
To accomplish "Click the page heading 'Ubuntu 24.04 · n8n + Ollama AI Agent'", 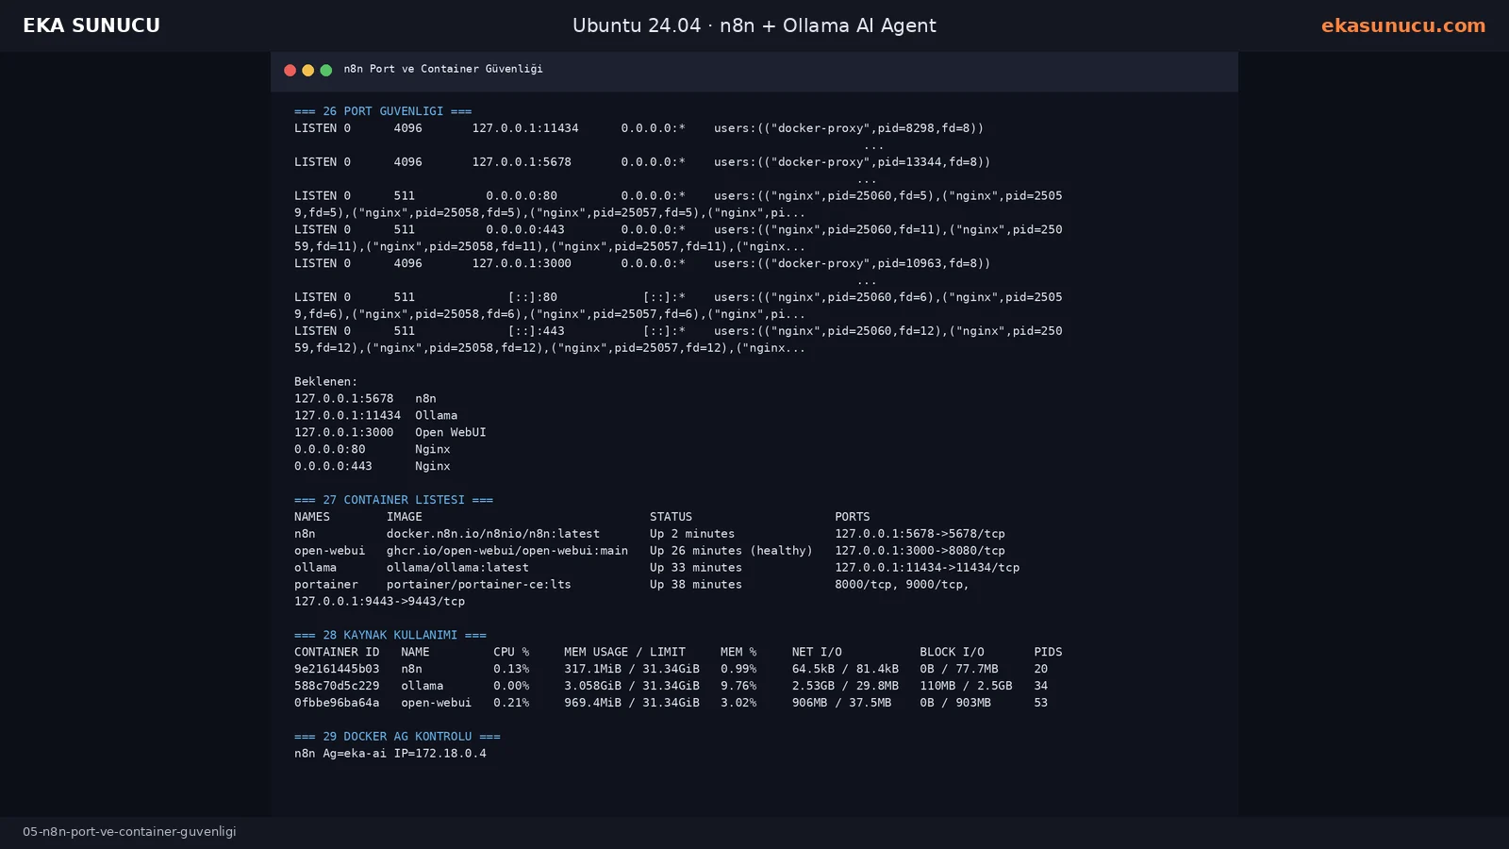I will coord(754,25).
